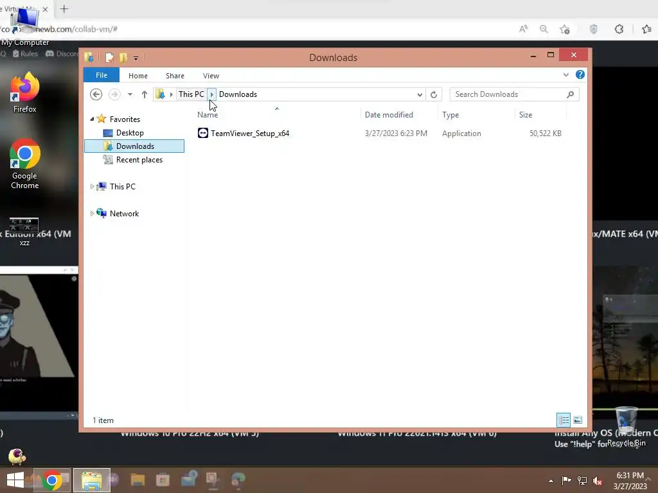Select Desktop under Favorites

point(130,133)
